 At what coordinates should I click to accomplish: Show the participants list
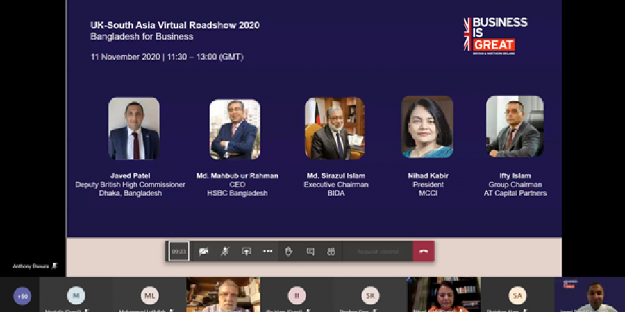tap(331, 252)
